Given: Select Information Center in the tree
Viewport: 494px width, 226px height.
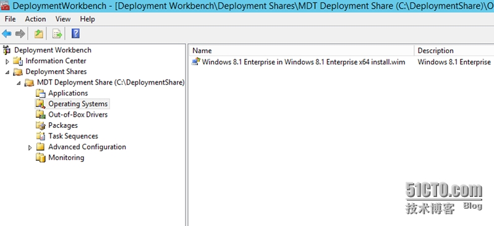Looking at the screenshot, I should click(56, 61).
